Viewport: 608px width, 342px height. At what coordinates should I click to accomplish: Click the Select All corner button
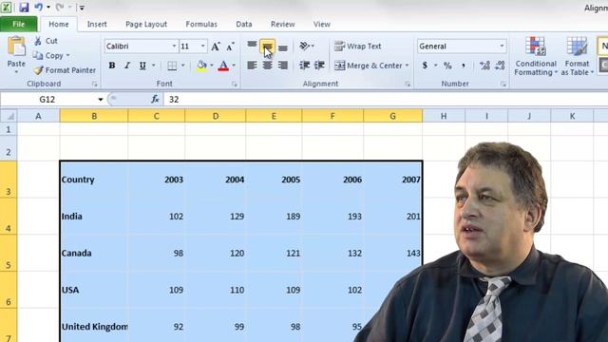point(9,116)
